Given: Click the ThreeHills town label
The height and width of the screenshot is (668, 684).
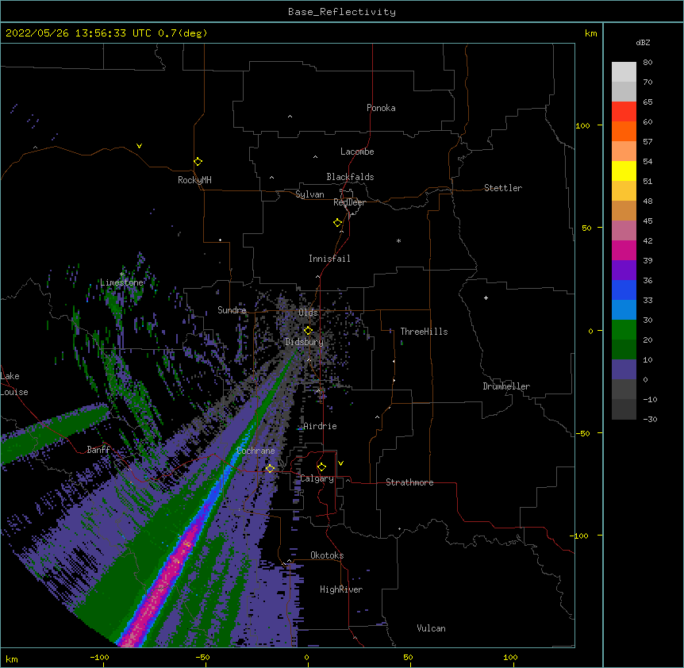Looking at the screenshot, I should (424, 332).
